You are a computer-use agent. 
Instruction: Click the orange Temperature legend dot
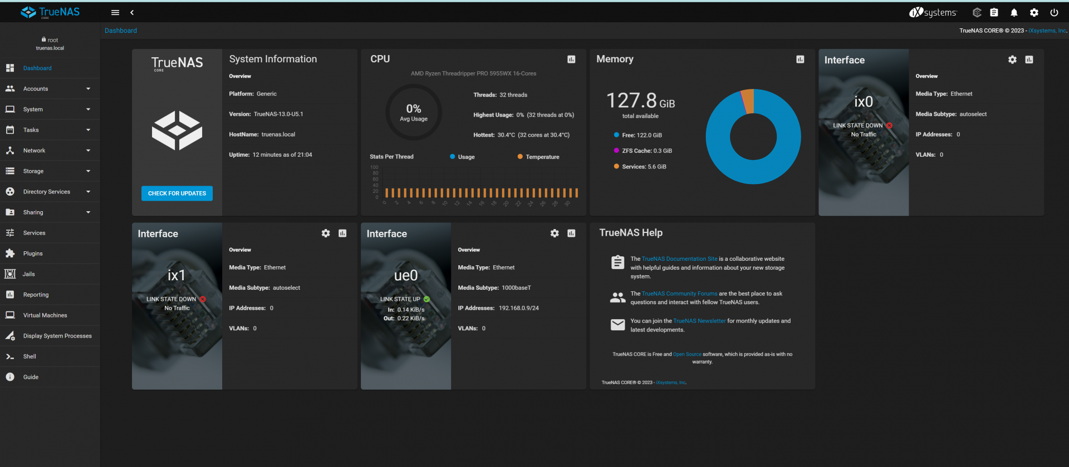[x=520, y=157]
